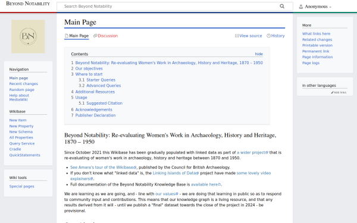
Task: Jump to Additional Resources section
Action: tap(95, 92)
